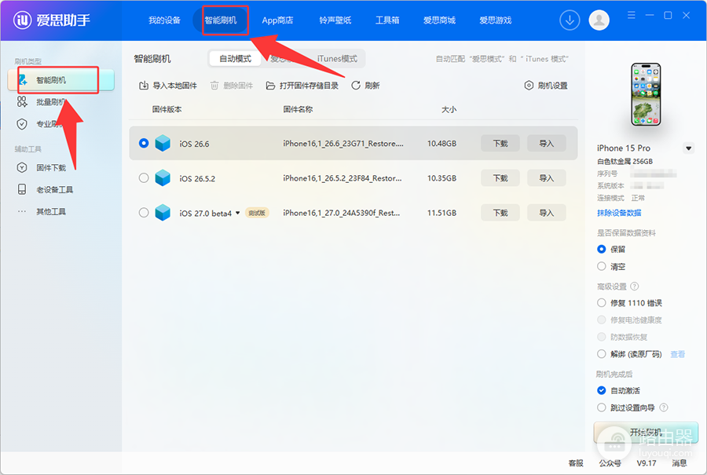The height and width of the screenshot is (475, 707).
Task: Click 删除固件 trash icon
Action: [x=214, y=86]
